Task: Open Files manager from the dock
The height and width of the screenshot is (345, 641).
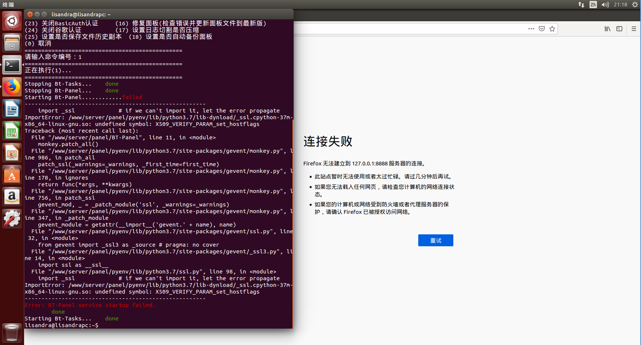Action: click(12, 43)
